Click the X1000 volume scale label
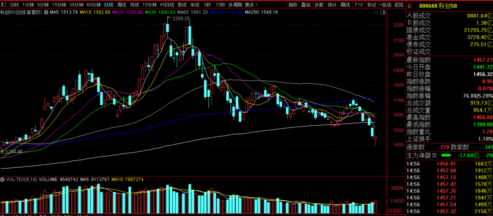The height and width of the screenshot is (216, 493). pos(394,211)
